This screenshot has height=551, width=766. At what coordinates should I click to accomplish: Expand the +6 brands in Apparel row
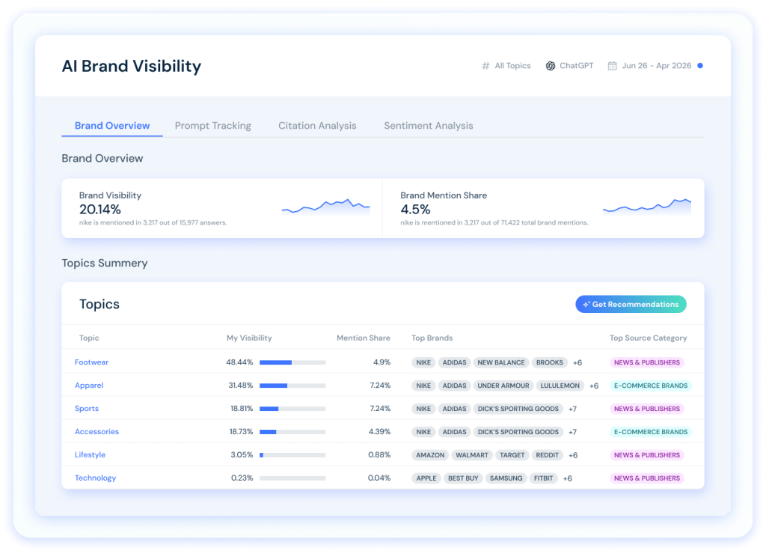(594, 386)
